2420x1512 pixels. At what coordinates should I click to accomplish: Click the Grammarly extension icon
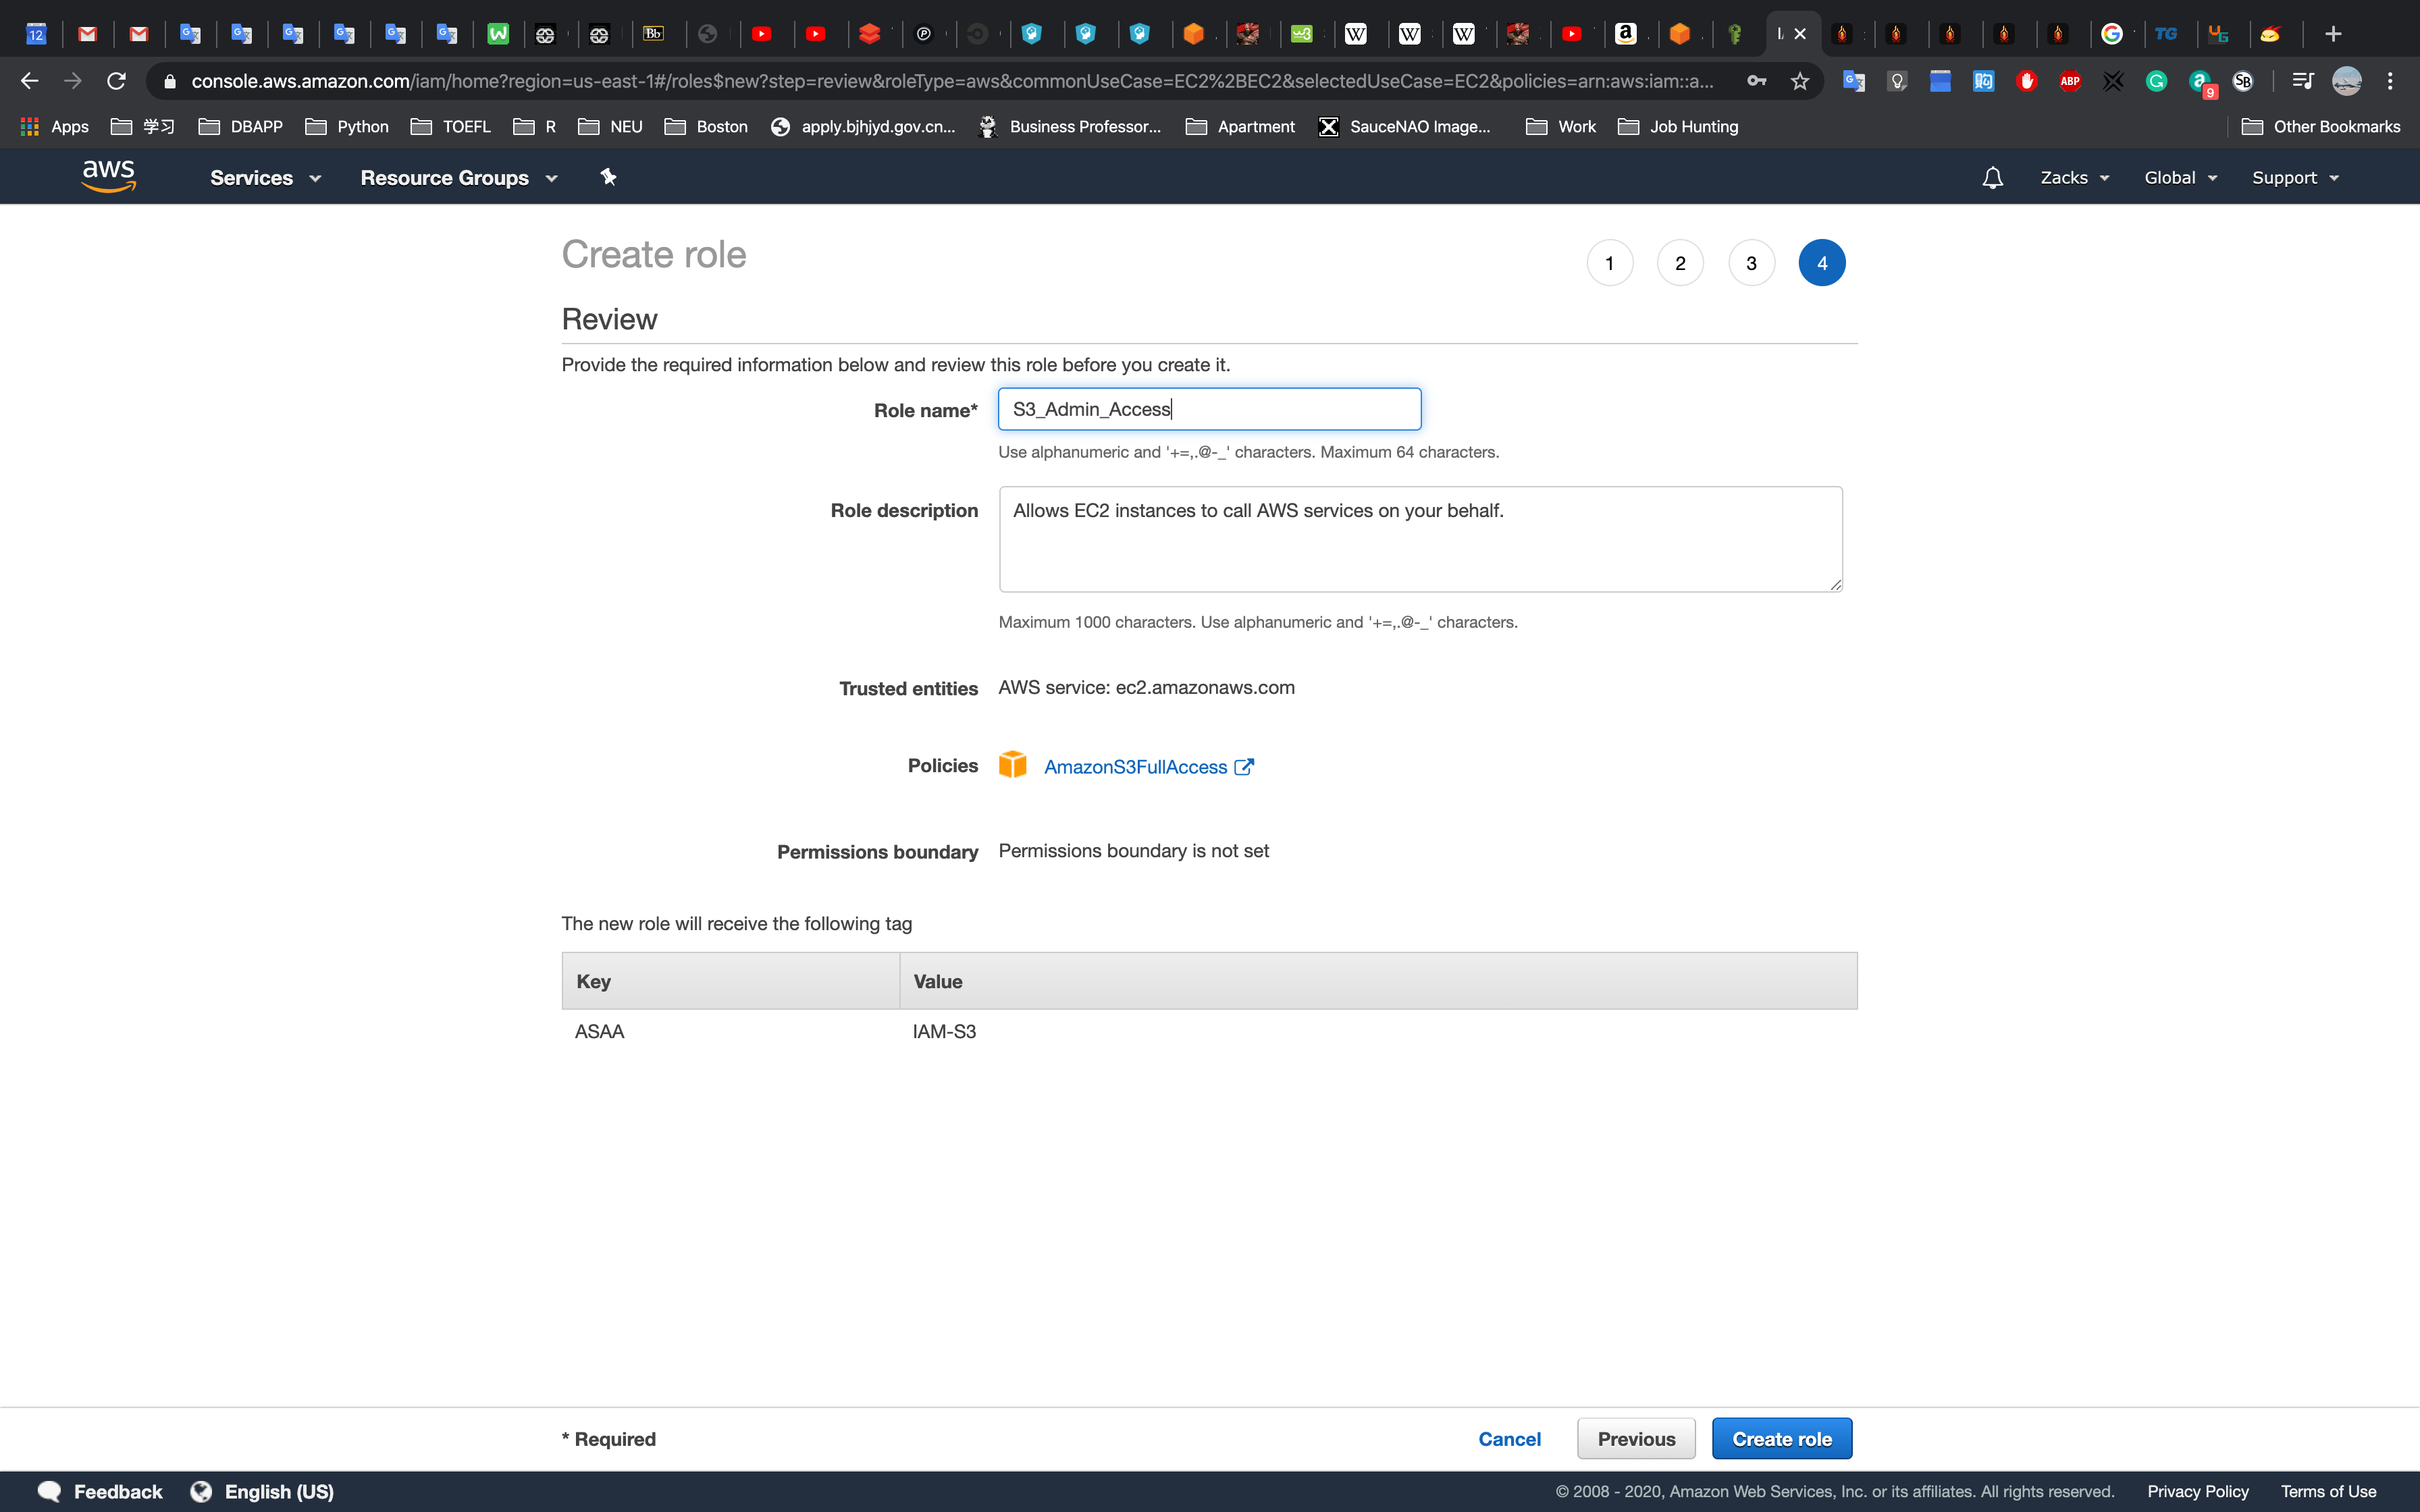tap(2156, 81)
